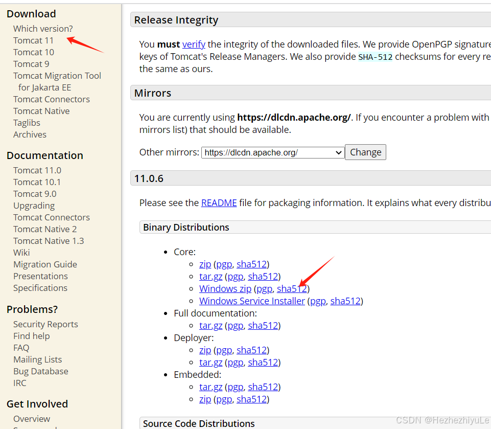491x429 pixels.
Task: Open pgp signature for Core zip
Action: tap(224, 264)
